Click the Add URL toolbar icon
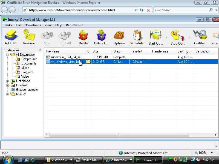 click(11, 37)
